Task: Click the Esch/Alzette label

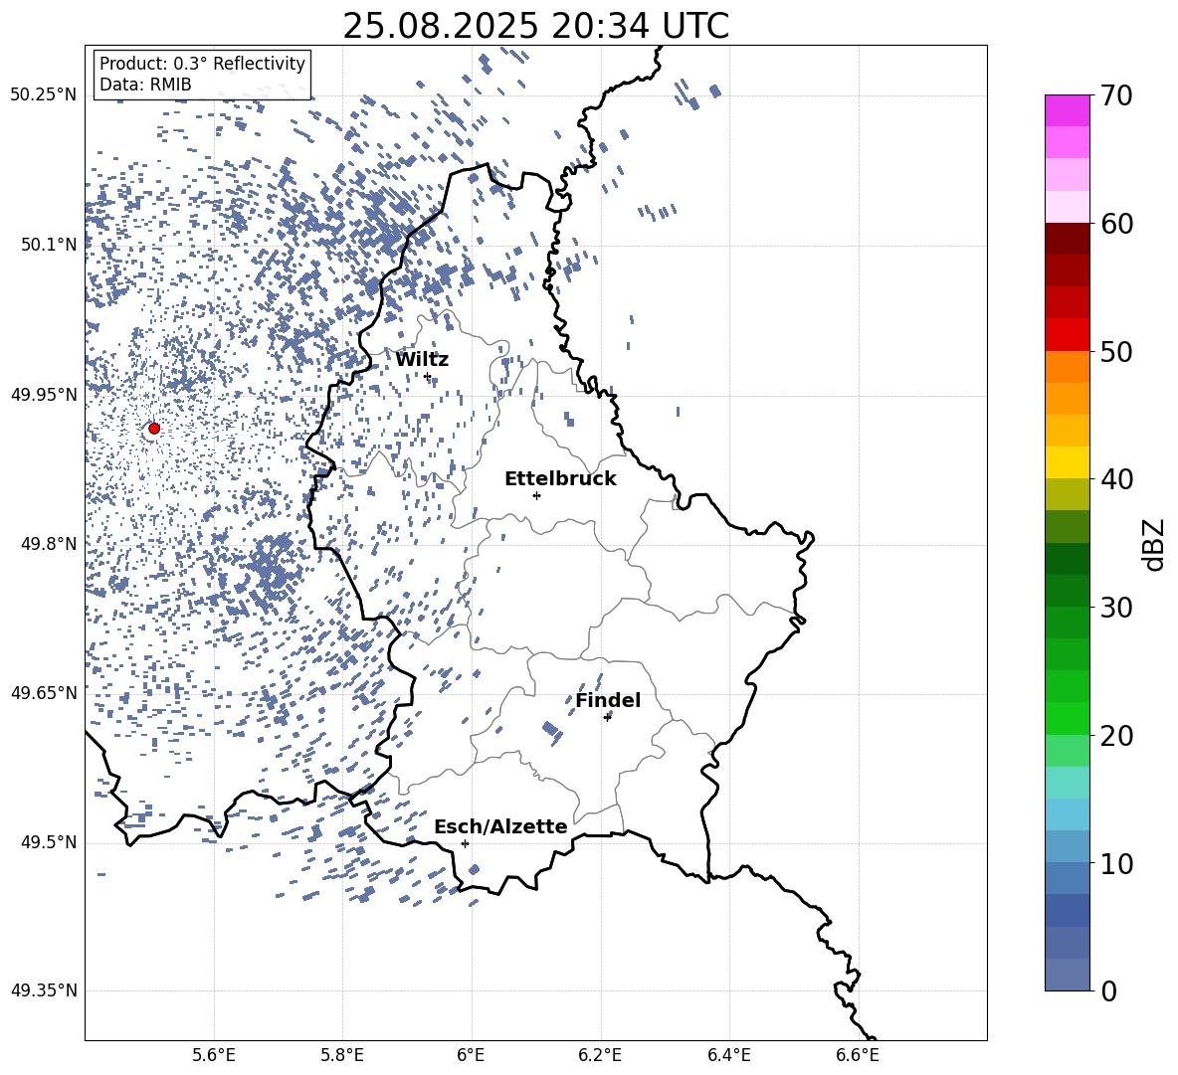Action: pyautogui.click(x=500, y=826)
